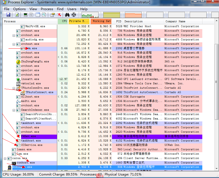Image resolution: width=219 pixels, height=178 pixels.
Task: Click the green CPU usage history graph
Action: point(90,15)
